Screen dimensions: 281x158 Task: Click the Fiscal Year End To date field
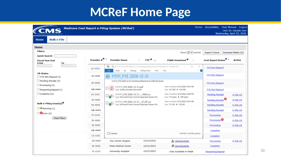click(69, 65)
